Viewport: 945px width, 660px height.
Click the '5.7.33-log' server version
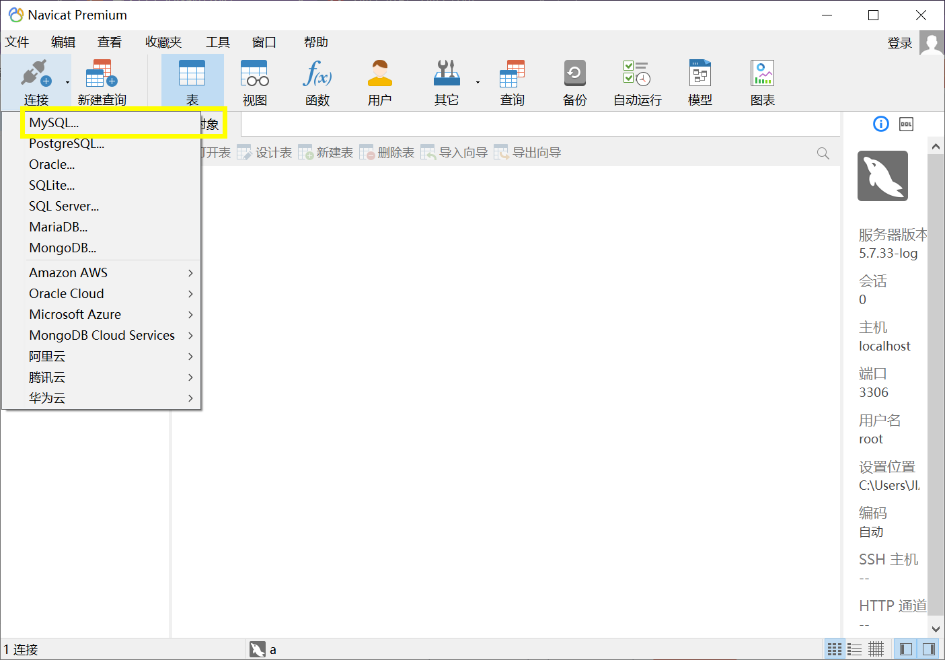click(x=888, y=253)
